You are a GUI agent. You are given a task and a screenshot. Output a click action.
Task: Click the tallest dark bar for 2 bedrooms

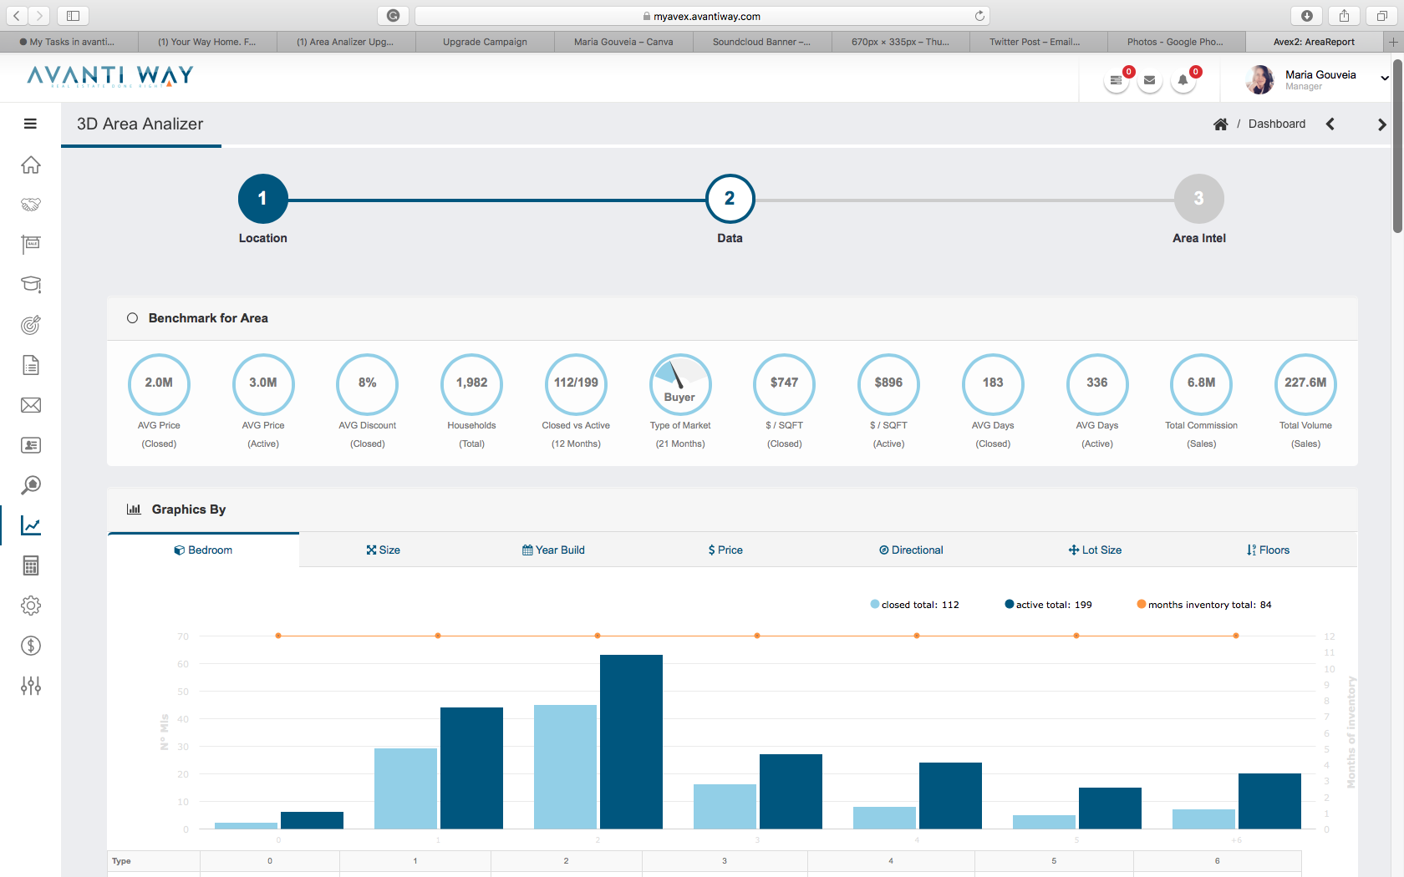pyautogui.click(x=631, y=742)
